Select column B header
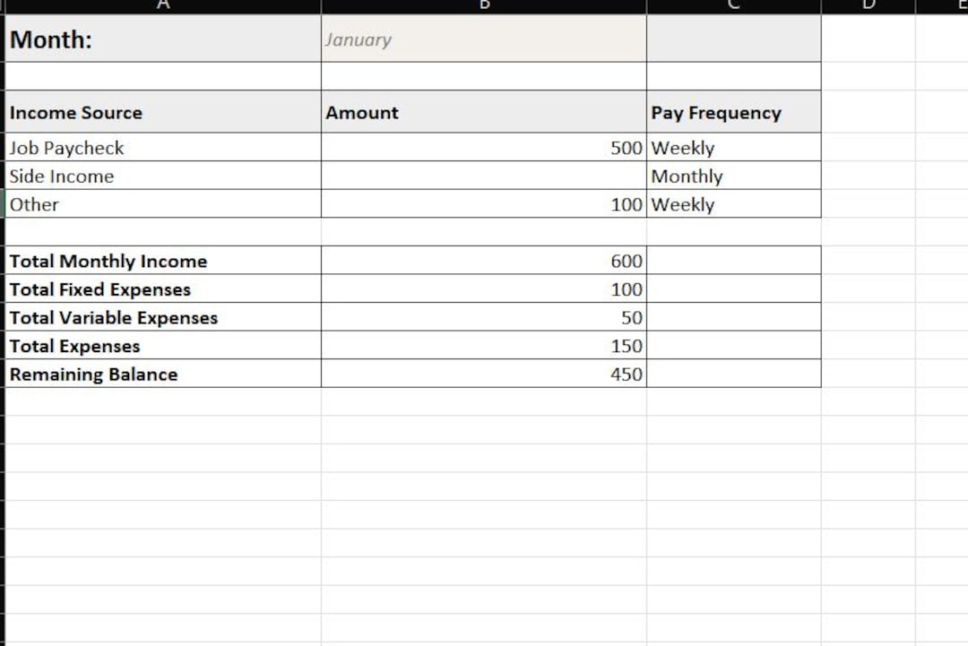 [x=484, y=6]
